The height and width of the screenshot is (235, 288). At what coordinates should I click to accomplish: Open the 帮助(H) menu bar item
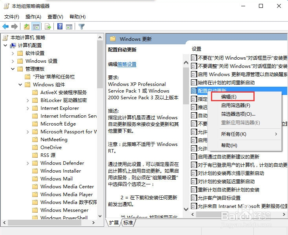(x=77, y=17)
